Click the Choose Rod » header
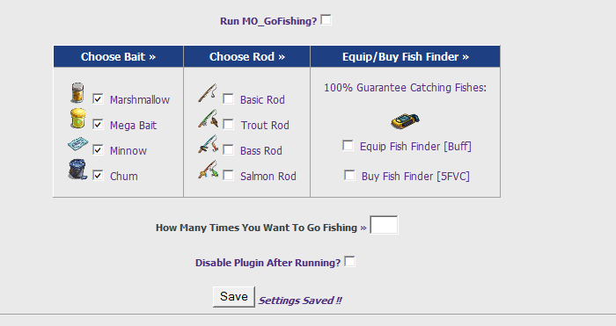This screenshot has width=616, height=326. 246,56
